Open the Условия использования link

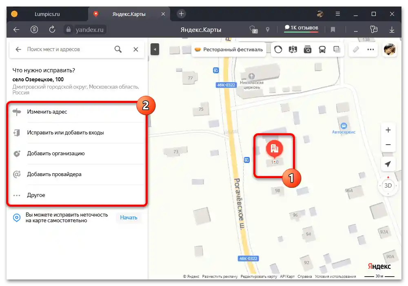coord(335,276)
